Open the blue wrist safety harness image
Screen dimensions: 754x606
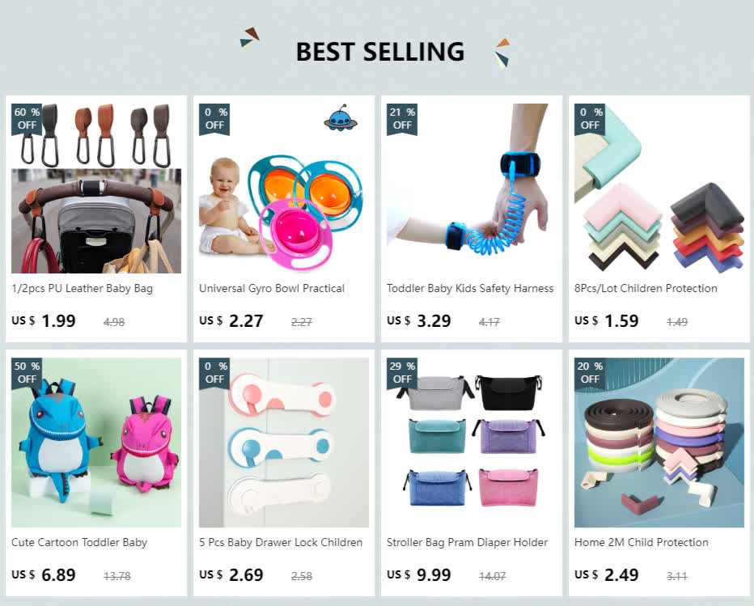point(471,189)
